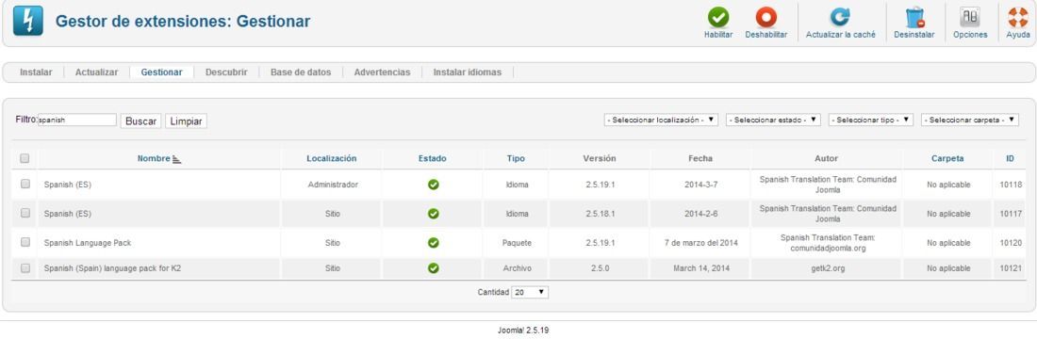This screenshot has height=339, width=1037.
Task: Click the Archivo type cell
Action: point(517,269)
